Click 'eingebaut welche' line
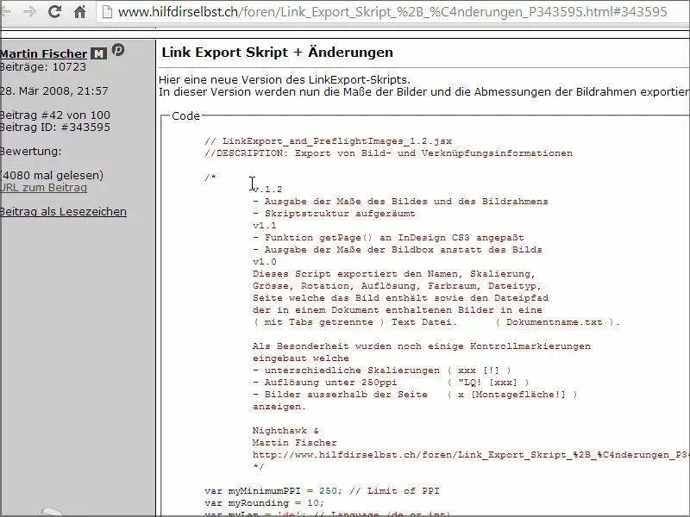This screenshot has width=690, height=517. pyautogui.click(x=300, y=358)
